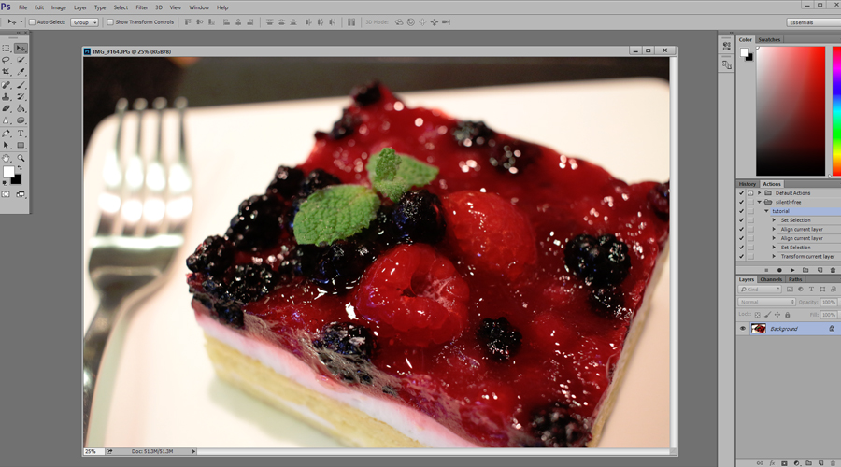Pick the Crop tool
Viewport: 841px width, 467px height.
7,72
